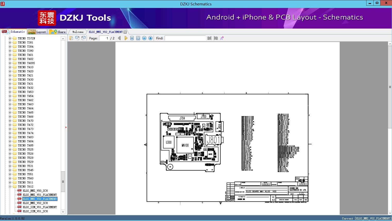Go to the previous page
The width and height of the screenshot is (392, 221).
coord(119,38)
